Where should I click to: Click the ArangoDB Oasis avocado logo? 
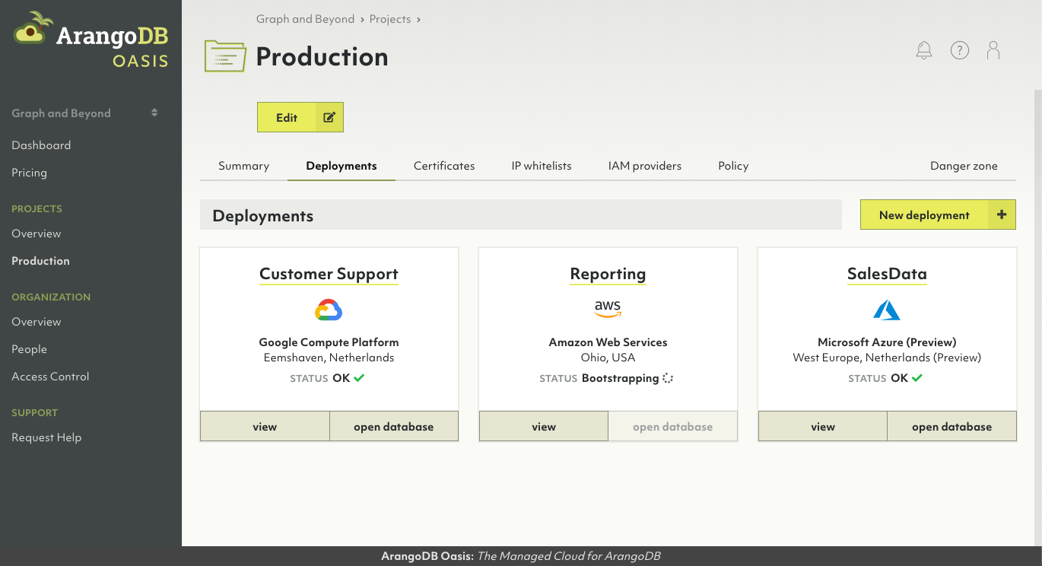[x=32, y=30]
